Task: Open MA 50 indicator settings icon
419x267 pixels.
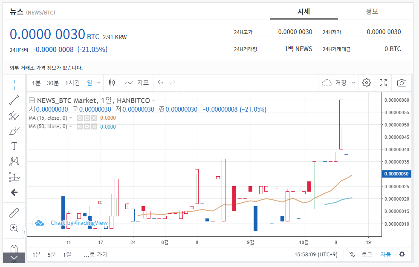Action: point(87,126)
